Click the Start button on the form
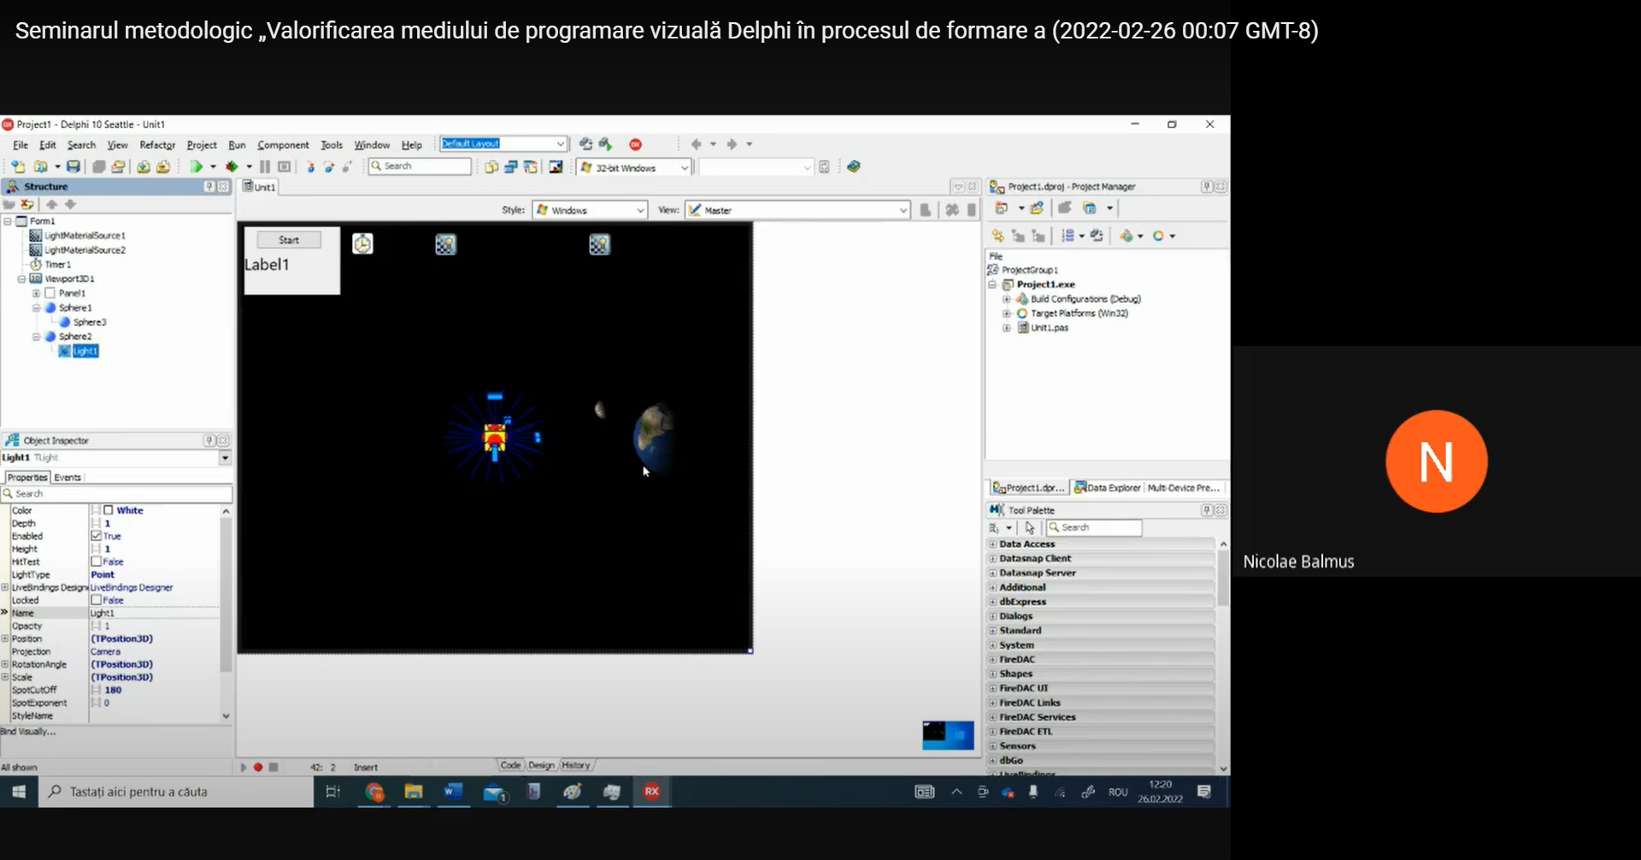The width and height of the screenshot is (1641, 860). (289, 240)
